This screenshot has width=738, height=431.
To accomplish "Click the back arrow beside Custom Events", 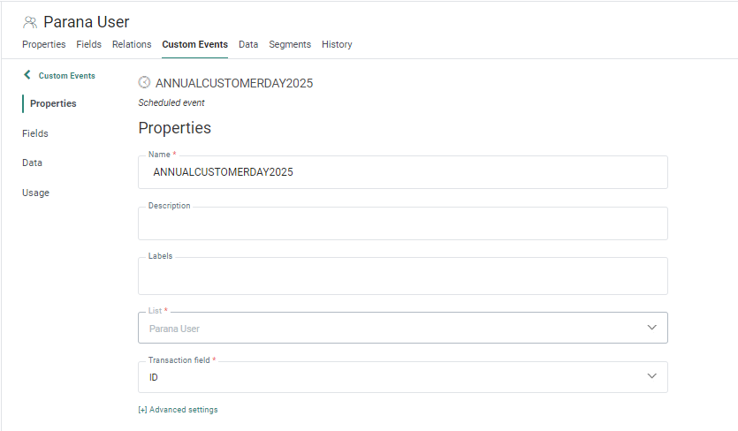I will click(x=27, y=75).
